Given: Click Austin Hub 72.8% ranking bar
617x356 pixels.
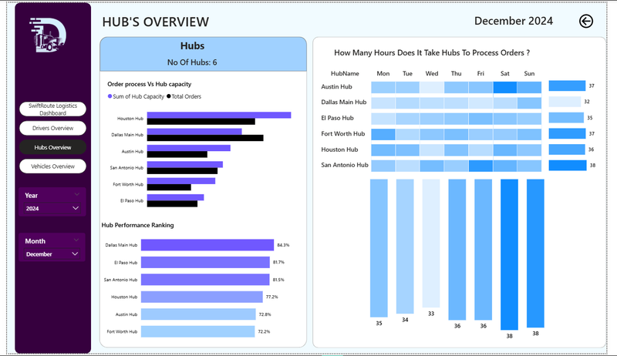Looking at the screenshot, I should tap(198, 314).
